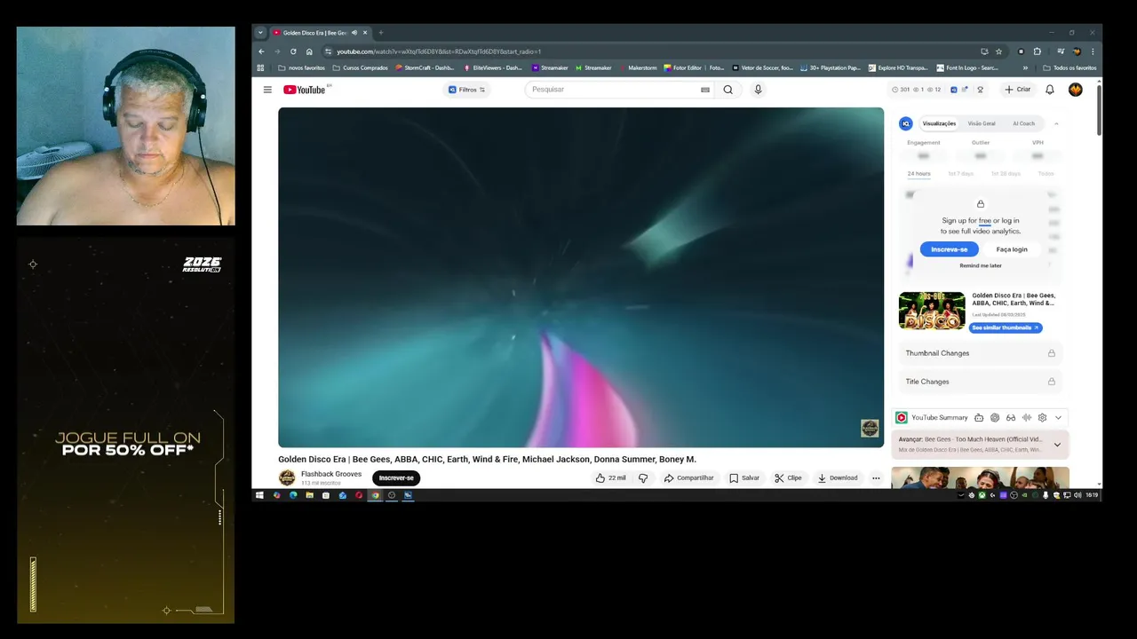Click the audio waveform icon in YouTube Summary

click(x=1027, y=417)
